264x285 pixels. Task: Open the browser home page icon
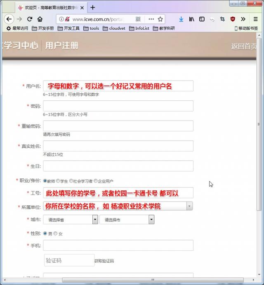coord(40,19)
